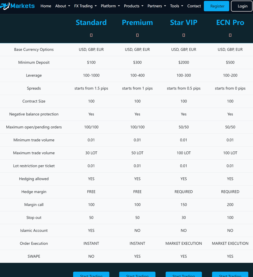
Task: Start Trading with the Star VIP account
Action: [184, 275]
